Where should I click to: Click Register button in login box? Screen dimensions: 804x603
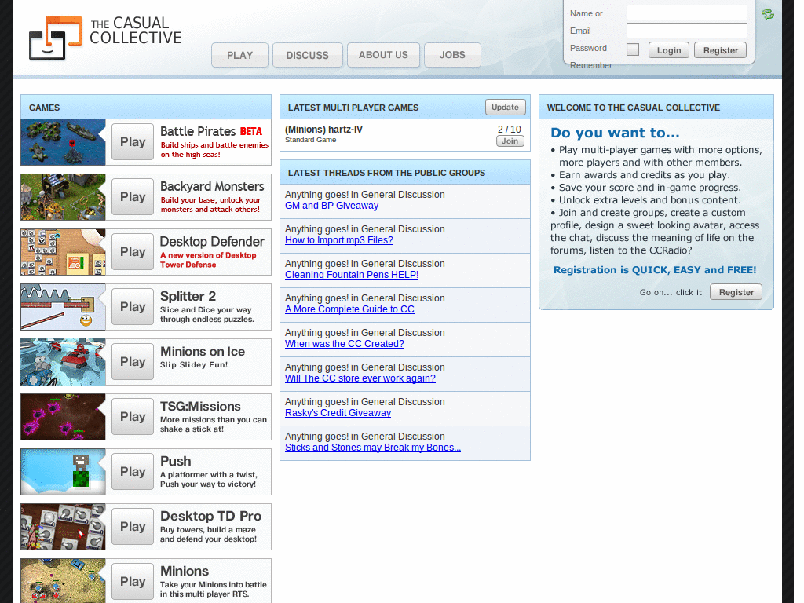point(721,50)
